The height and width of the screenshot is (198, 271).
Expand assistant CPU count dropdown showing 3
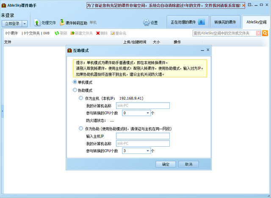point(148,151)
